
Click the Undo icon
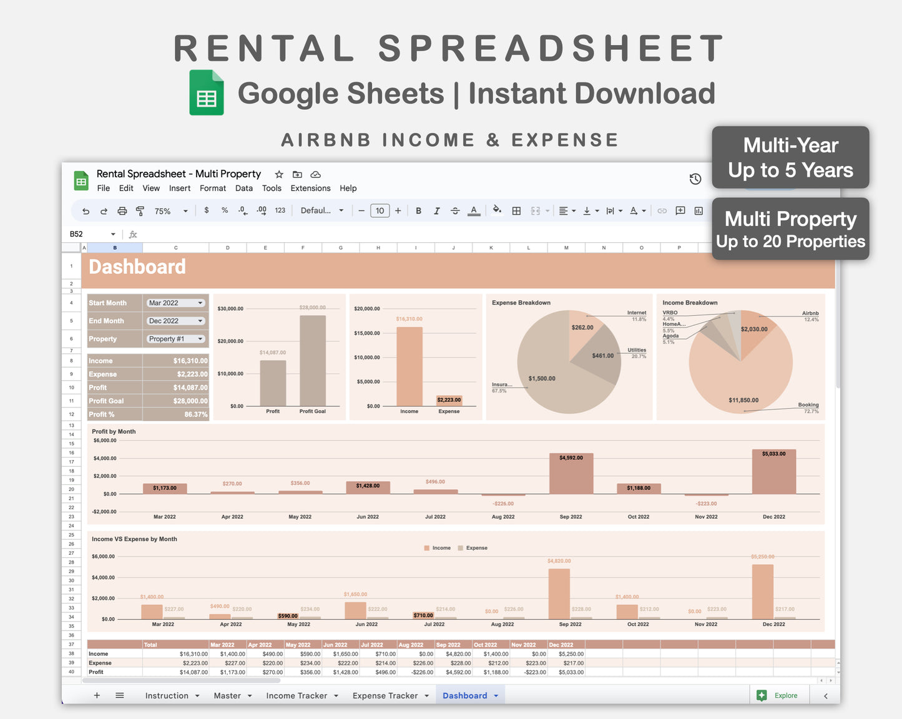pyautogui.click(x=86, y=211)
